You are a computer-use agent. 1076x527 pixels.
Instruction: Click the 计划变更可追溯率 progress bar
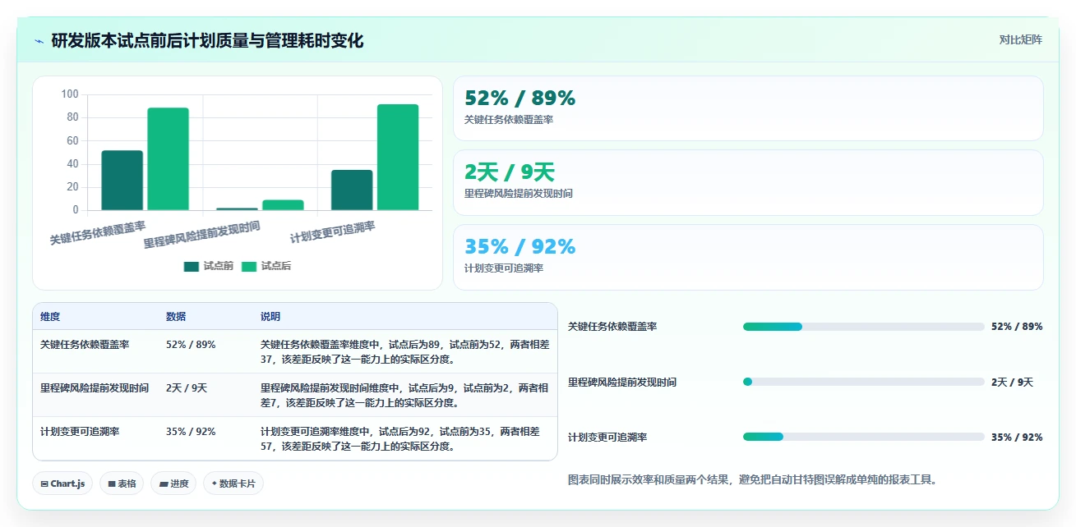click(863, 437)
